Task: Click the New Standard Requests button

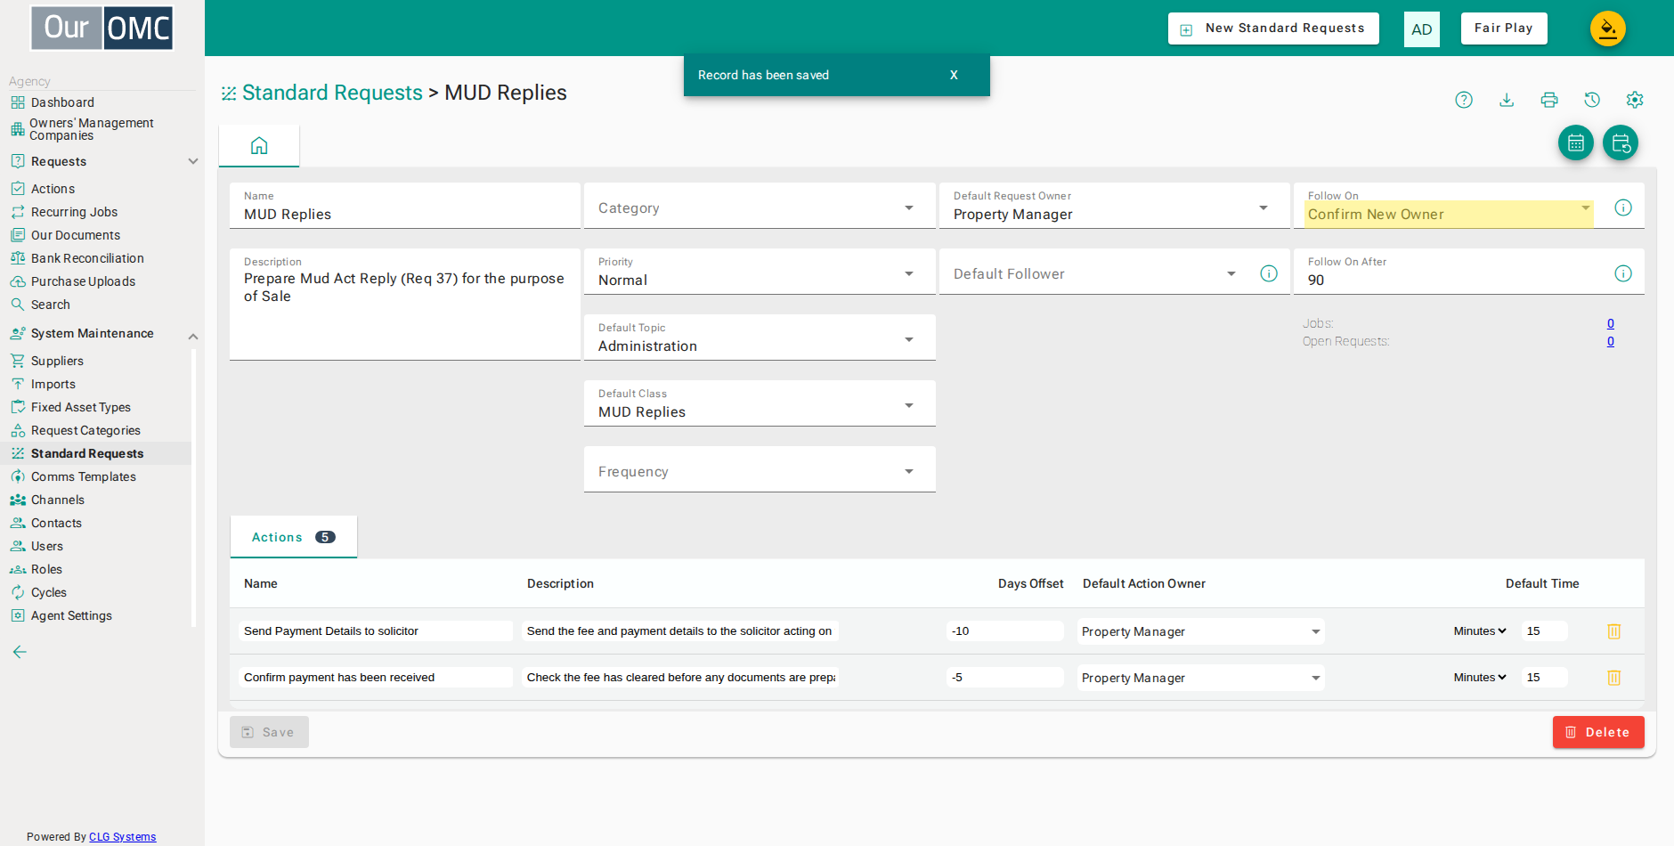Action: coord(1273,28)
